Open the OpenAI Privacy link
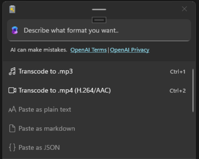This screenshot has height=159, width=199. (x=129, y=50)
